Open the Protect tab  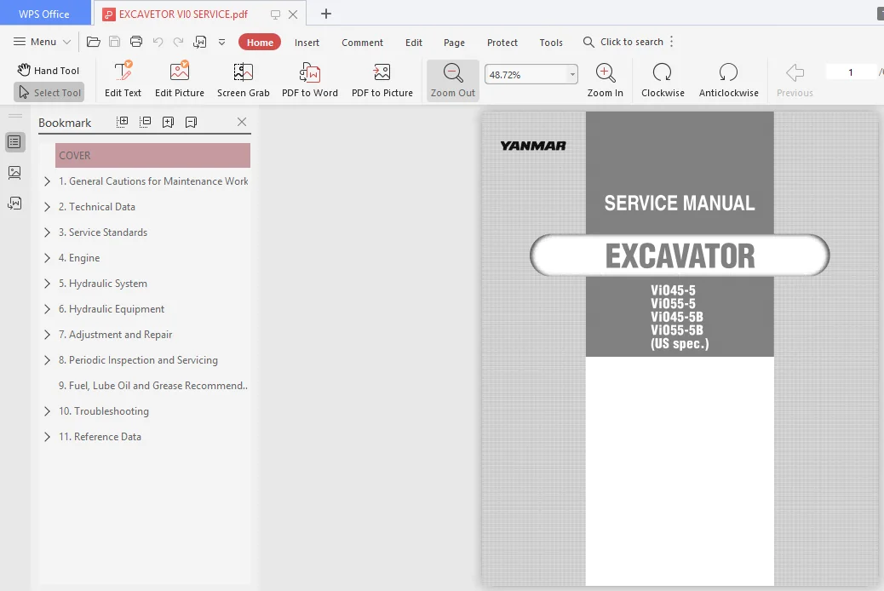pos(502,43)
